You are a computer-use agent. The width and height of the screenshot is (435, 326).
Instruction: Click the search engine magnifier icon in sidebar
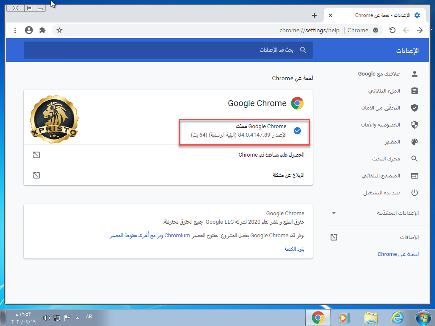415,159
